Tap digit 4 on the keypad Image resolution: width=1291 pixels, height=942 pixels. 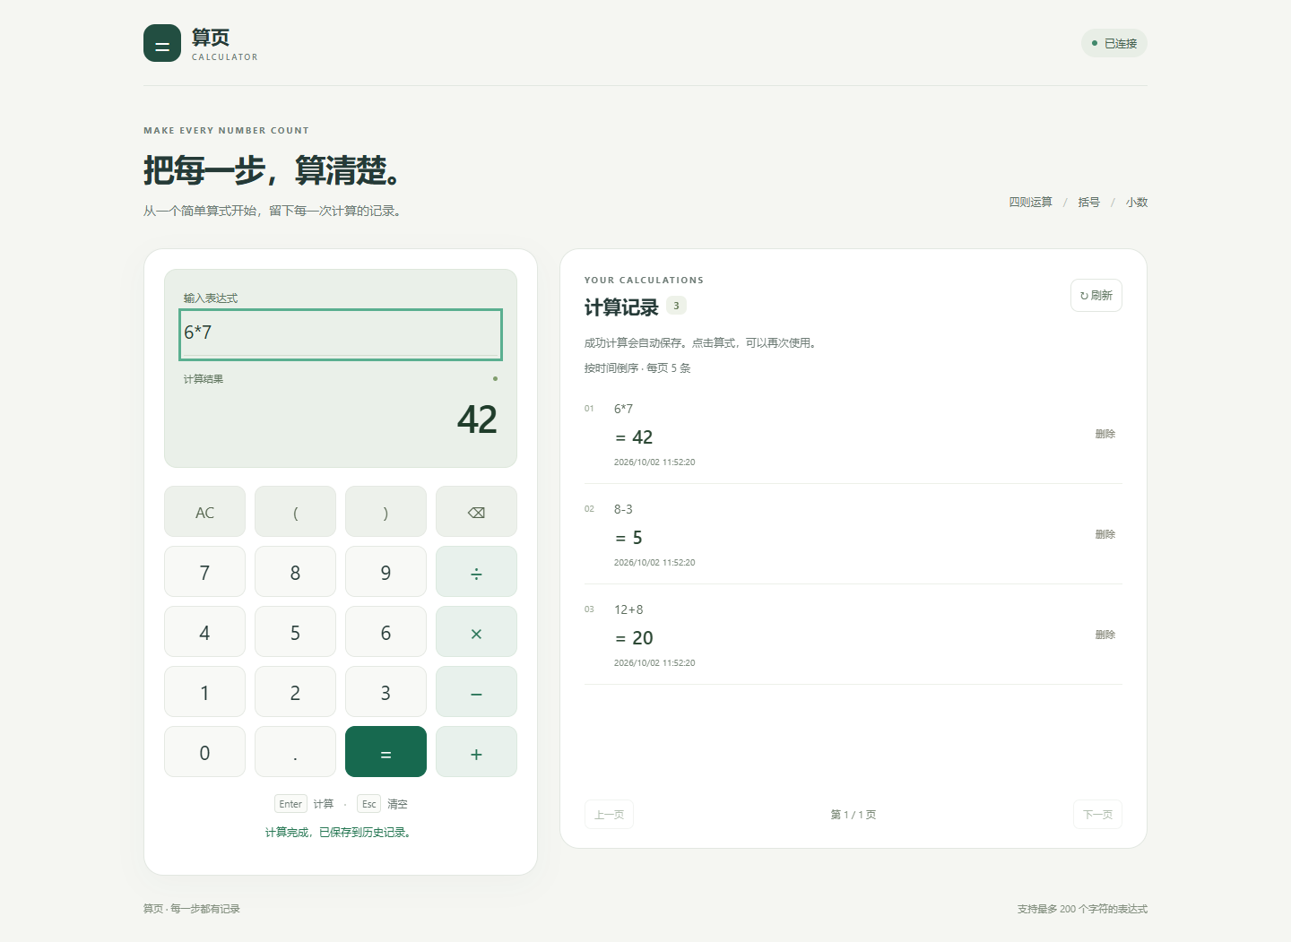pos(204,632)
